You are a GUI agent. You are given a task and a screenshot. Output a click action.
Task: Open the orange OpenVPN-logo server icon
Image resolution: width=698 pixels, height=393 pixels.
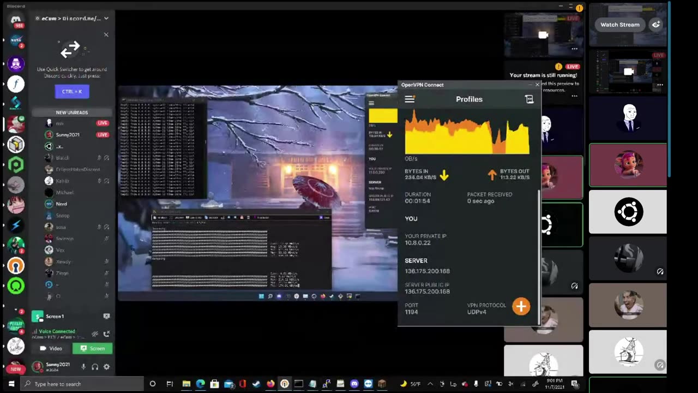pyautogui.click(x=16, y=266)
